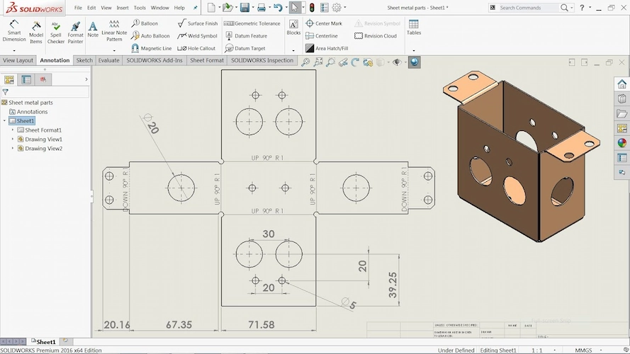630x354 pixels.
Task: Insert a Revision Cloud
Action: (x=376, y=35)
